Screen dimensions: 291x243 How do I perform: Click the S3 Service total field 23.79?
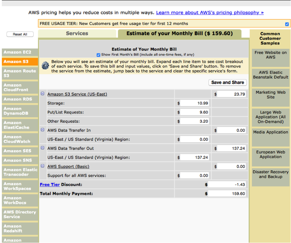click(232, 94)
